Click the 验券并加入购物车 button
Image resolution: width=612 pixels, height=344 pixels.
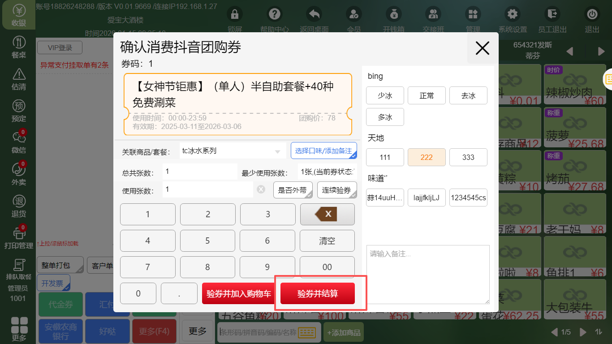pyautogui.click(x=238, y=294)
